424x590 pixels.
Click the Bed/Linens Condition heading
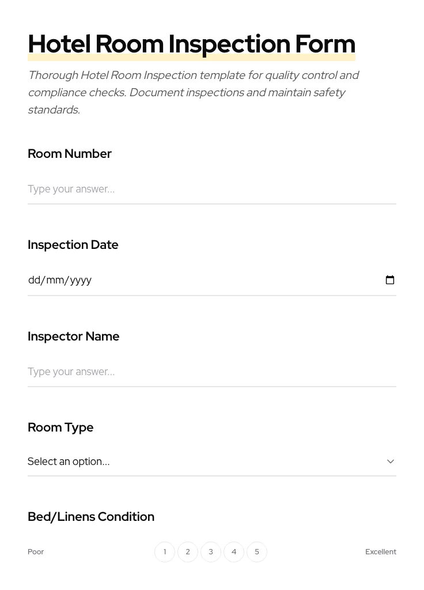[91, 516]
